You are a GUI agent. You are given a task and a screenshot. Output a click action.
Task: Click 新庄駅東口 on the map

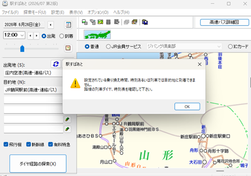pos(207,136)
